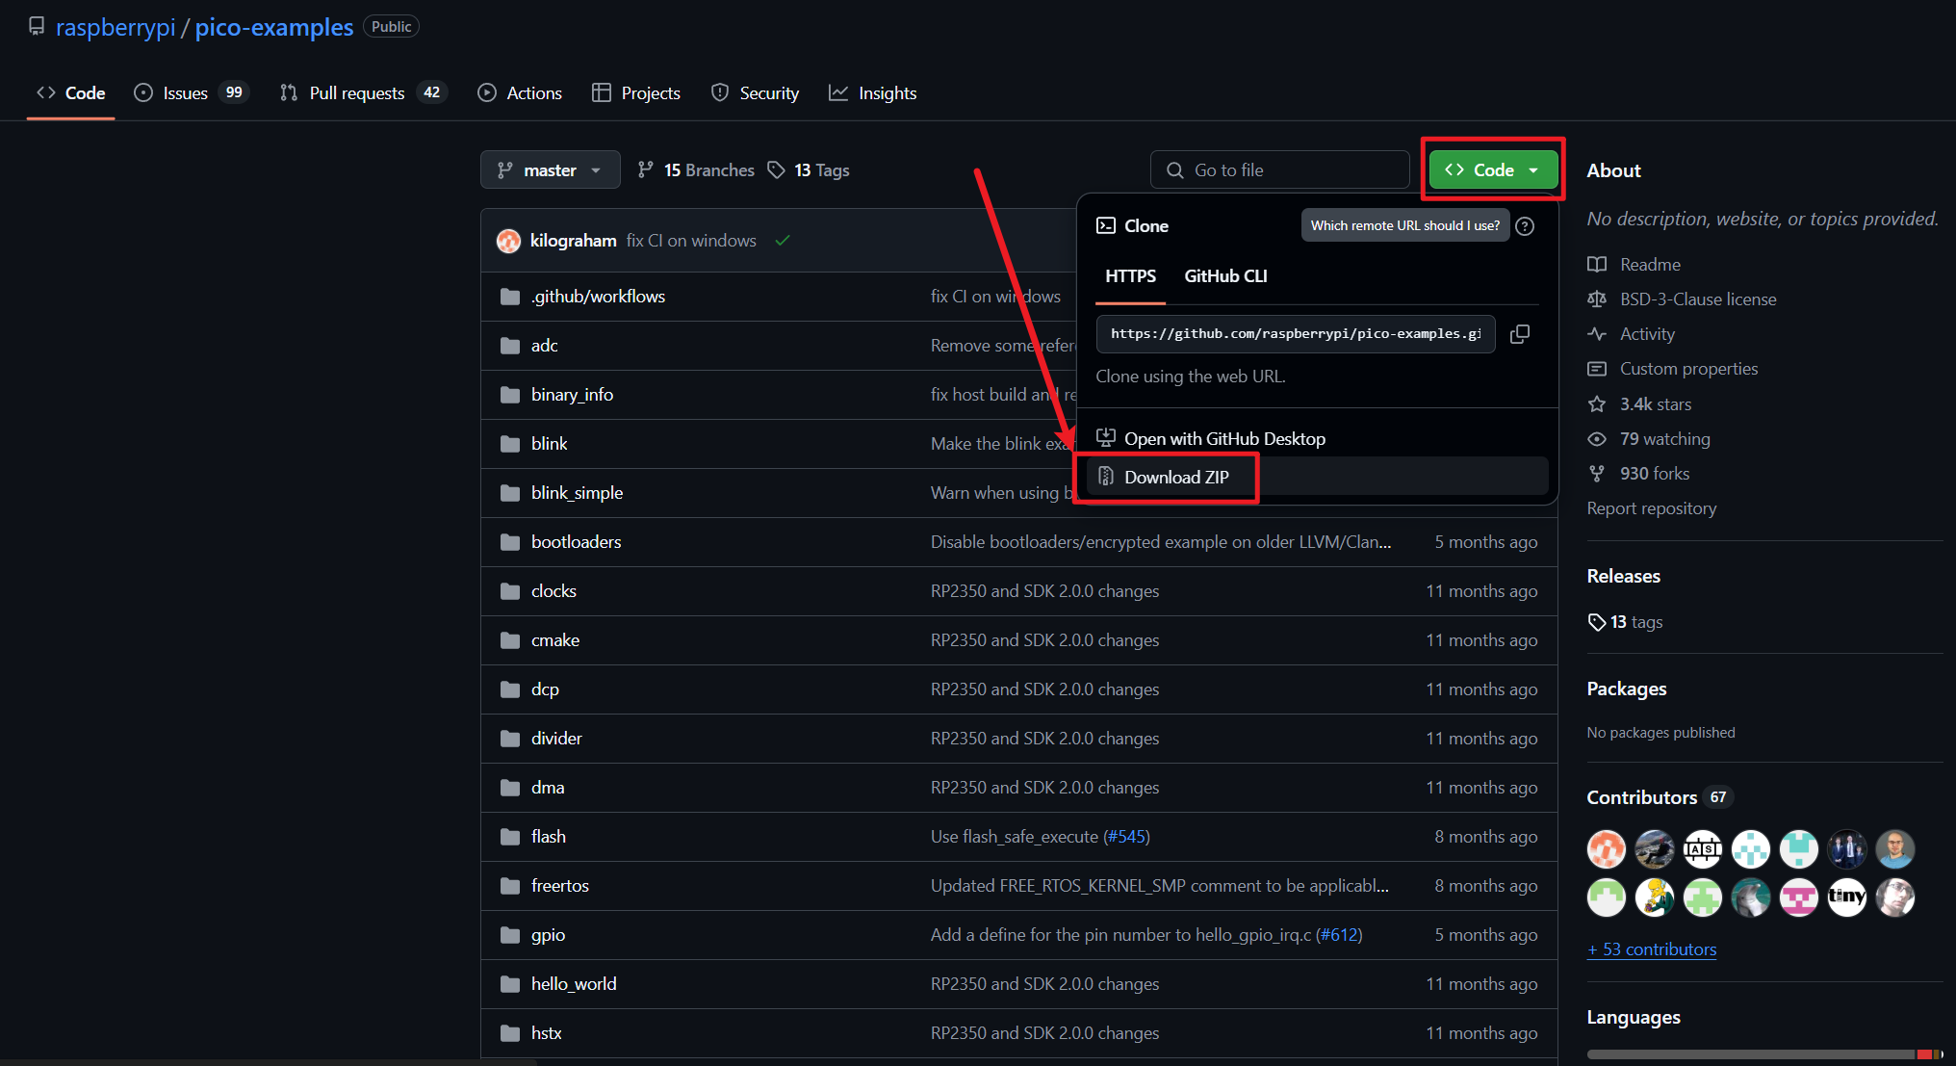The width and height of the screenshot is (1956, 1066).
Task: Collapse the green Code dropdown button
Action: (x=1493, y=170)
